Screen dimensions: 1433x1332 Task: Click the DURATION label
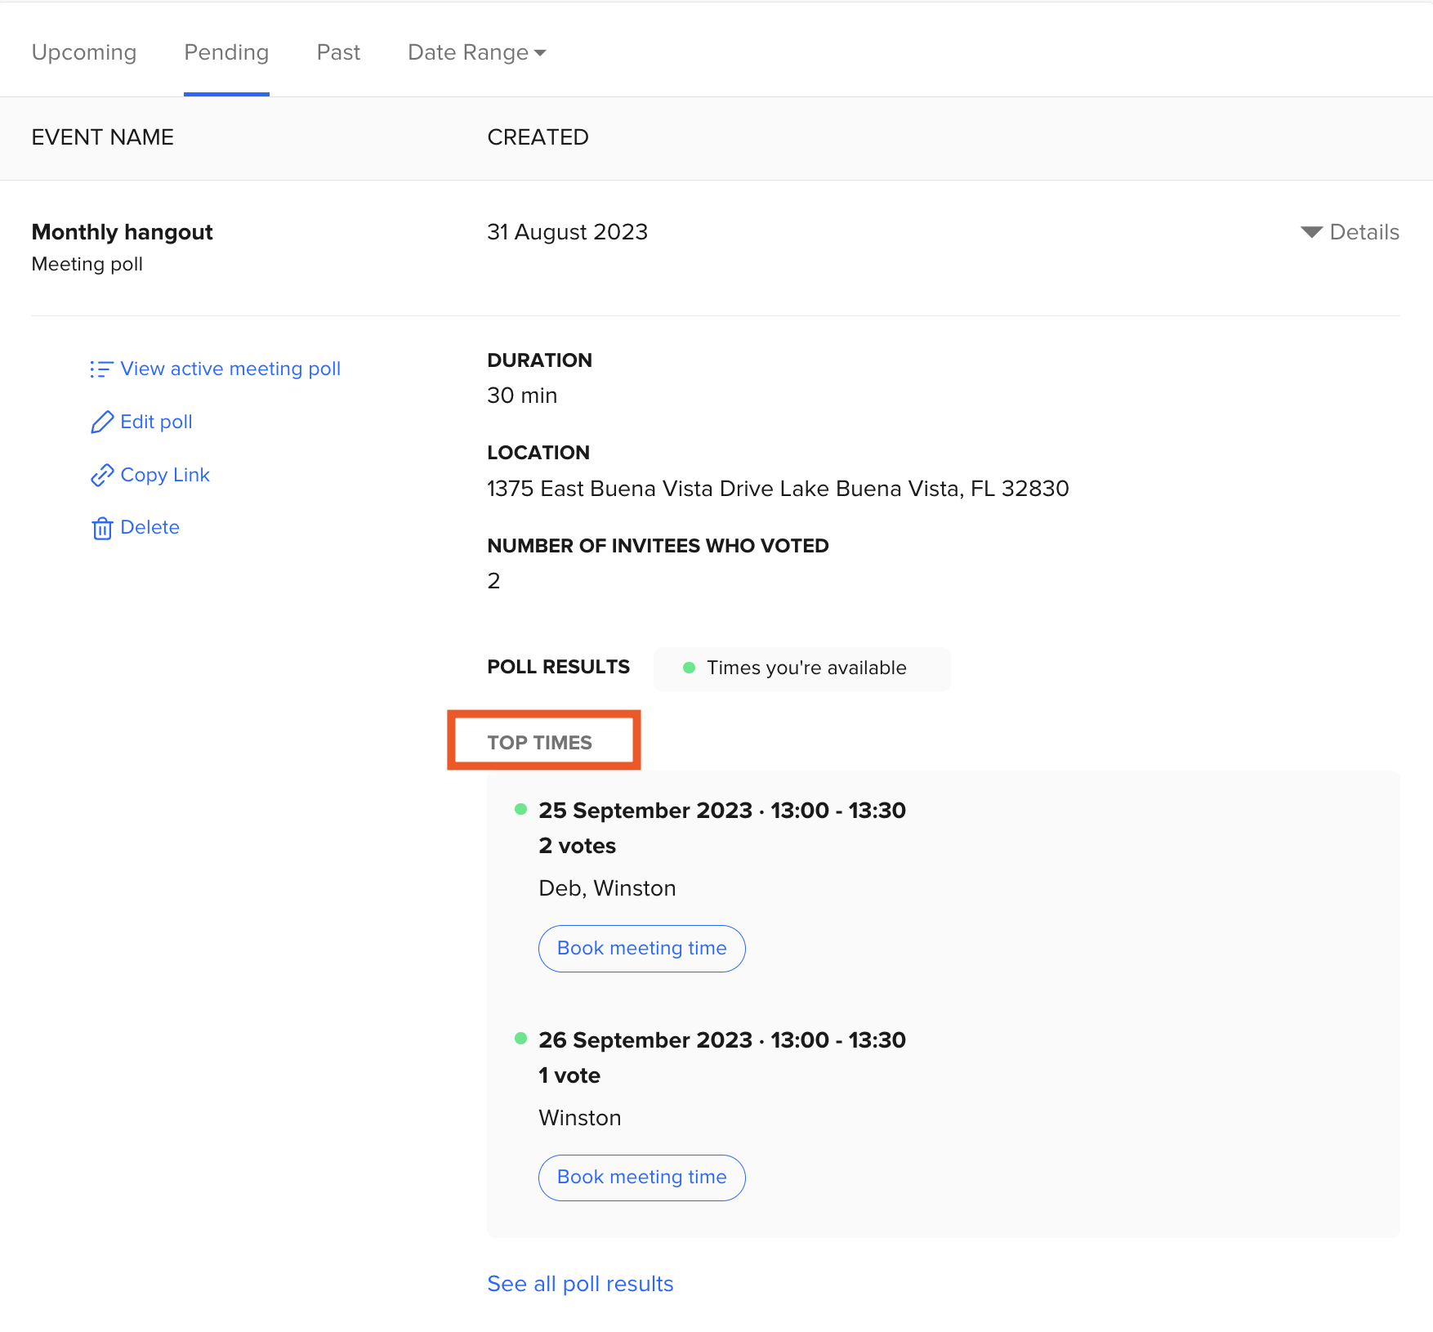coord(539,360)
